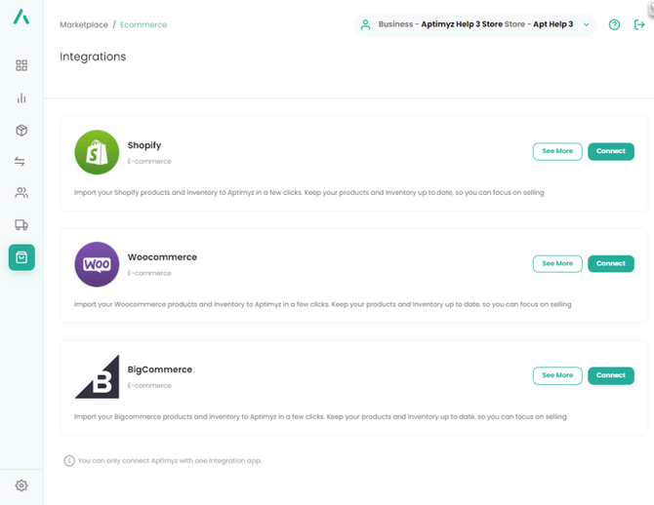Click the logout icon
Image resolution: width=654 pixels, height=505 pixels.
pos(639,25)
